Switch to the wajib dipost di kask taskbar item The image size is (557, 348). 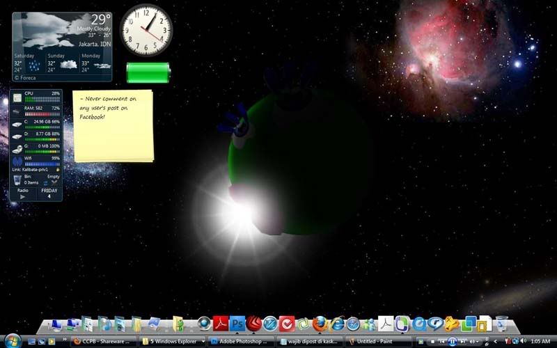point(309,342)
